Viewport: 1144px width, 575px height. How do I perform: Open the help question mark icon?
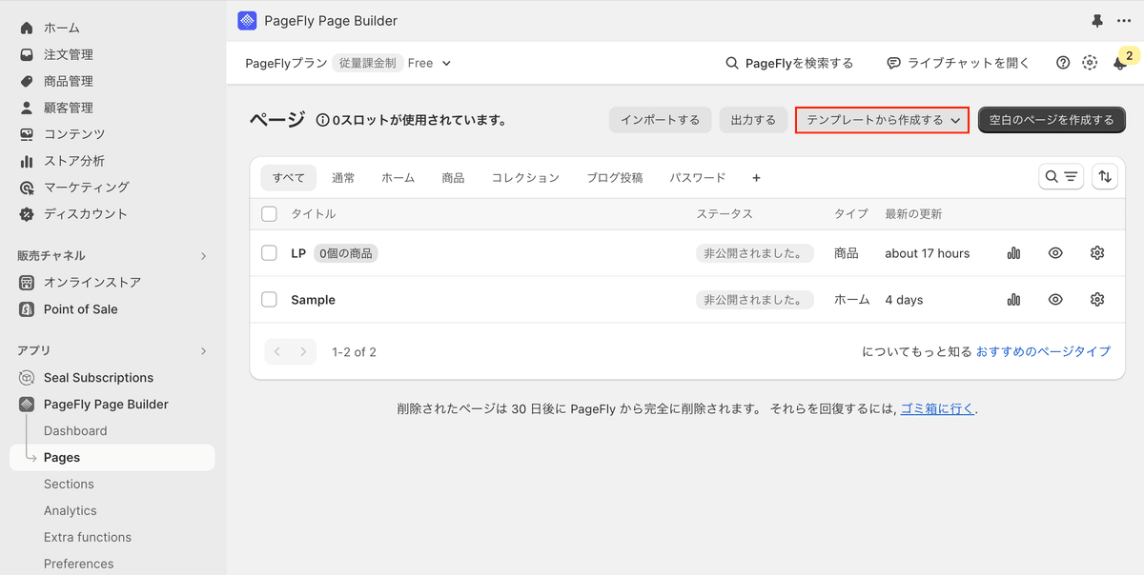pos(1063,63)
